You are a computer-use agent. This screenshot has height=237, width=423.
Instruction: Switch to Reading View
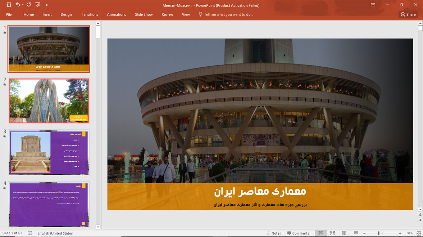[344, 233]
